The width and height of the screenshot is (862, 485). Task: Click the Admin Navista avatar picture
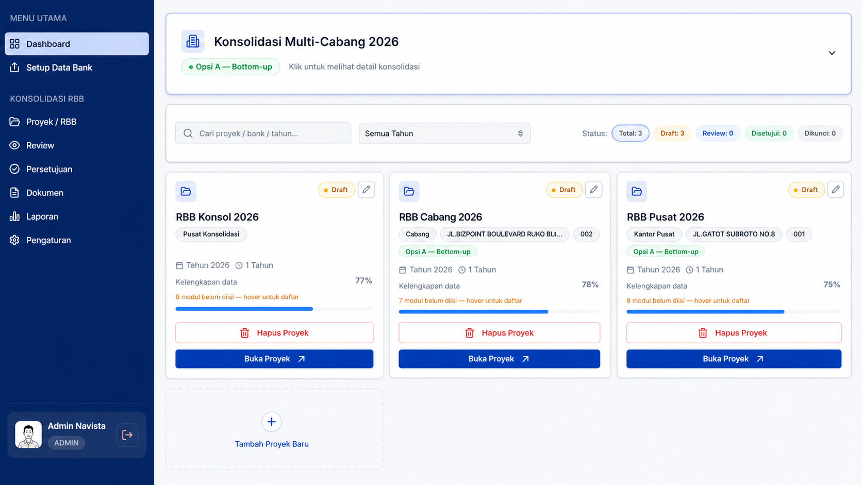pyautogui.click(x=28, y=434)
